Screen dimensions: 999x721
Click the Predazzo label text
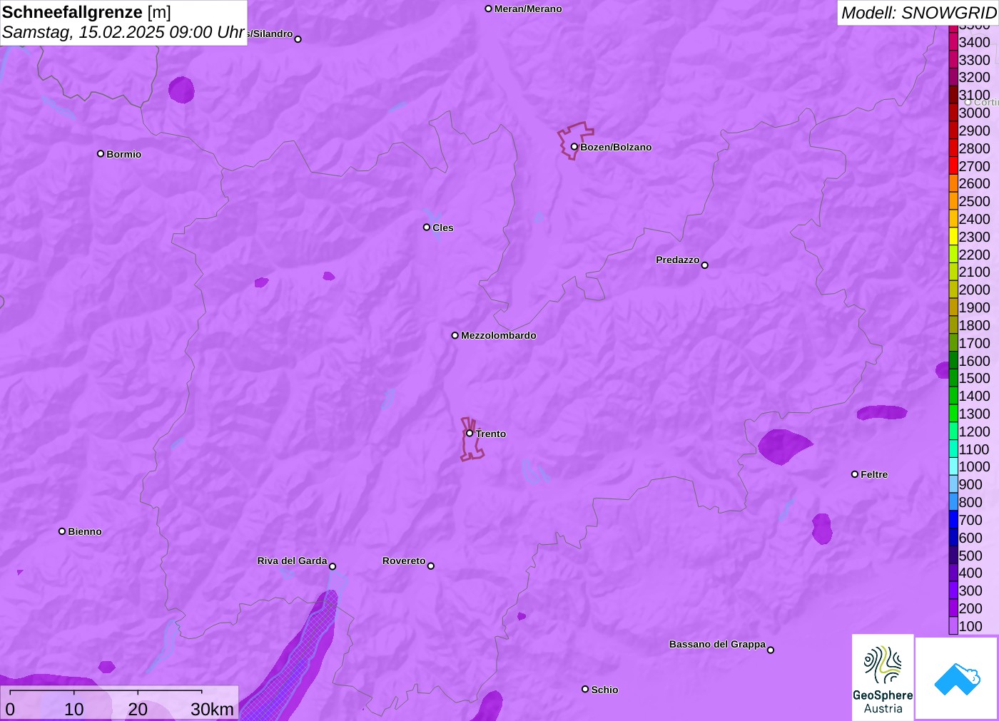click(678, 260)
